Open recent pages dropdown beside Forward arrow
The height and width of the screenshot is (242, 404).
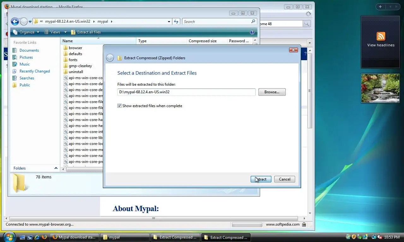(x=30, y=22)
